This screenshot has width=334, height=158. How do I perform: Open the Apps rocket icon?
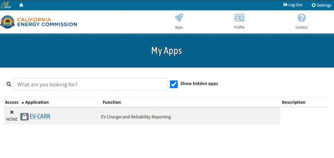179,18
